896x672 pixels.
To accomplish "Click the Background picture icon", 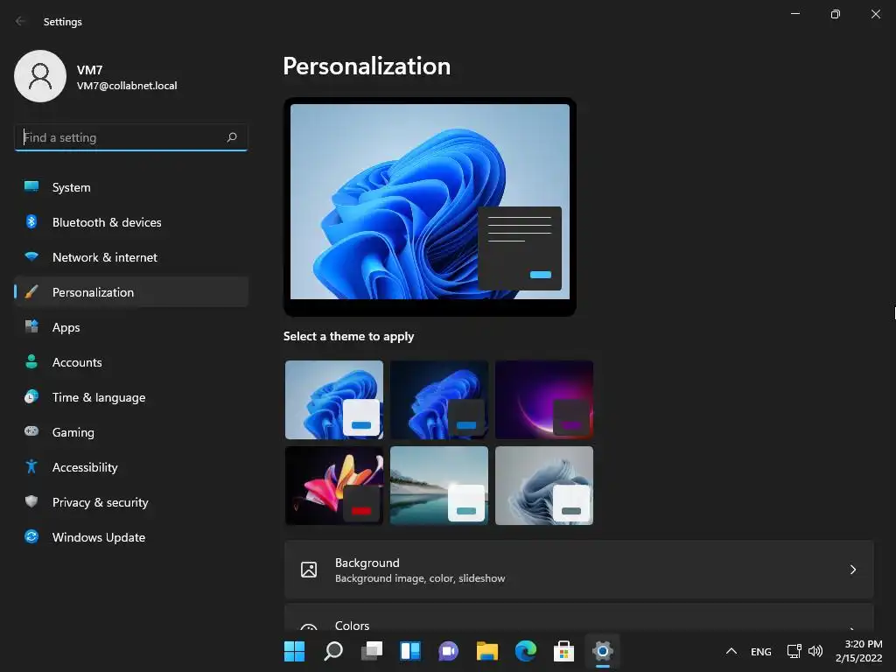I will pos(309,569).
